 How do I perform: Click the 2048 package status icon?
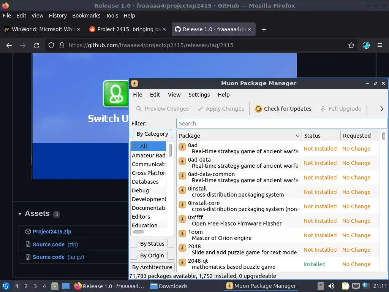click(x=182, y=248)
